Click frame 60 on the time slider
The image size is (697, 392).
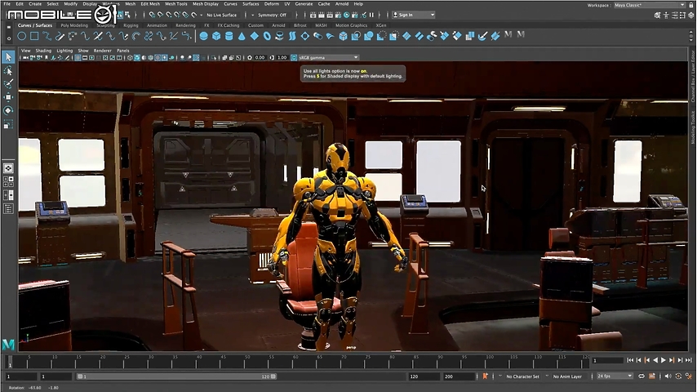(295, 361)
